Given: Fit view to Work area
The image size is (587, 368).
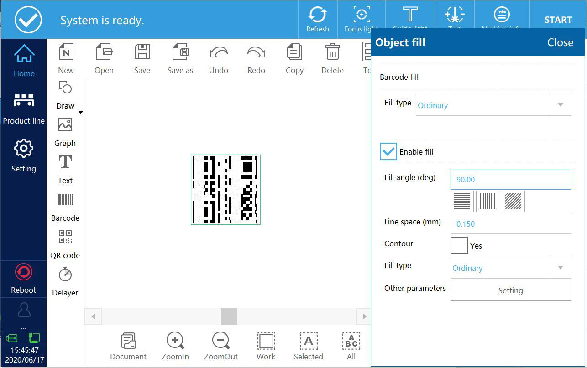Looking at the screenshot, I should pos(266,341).
